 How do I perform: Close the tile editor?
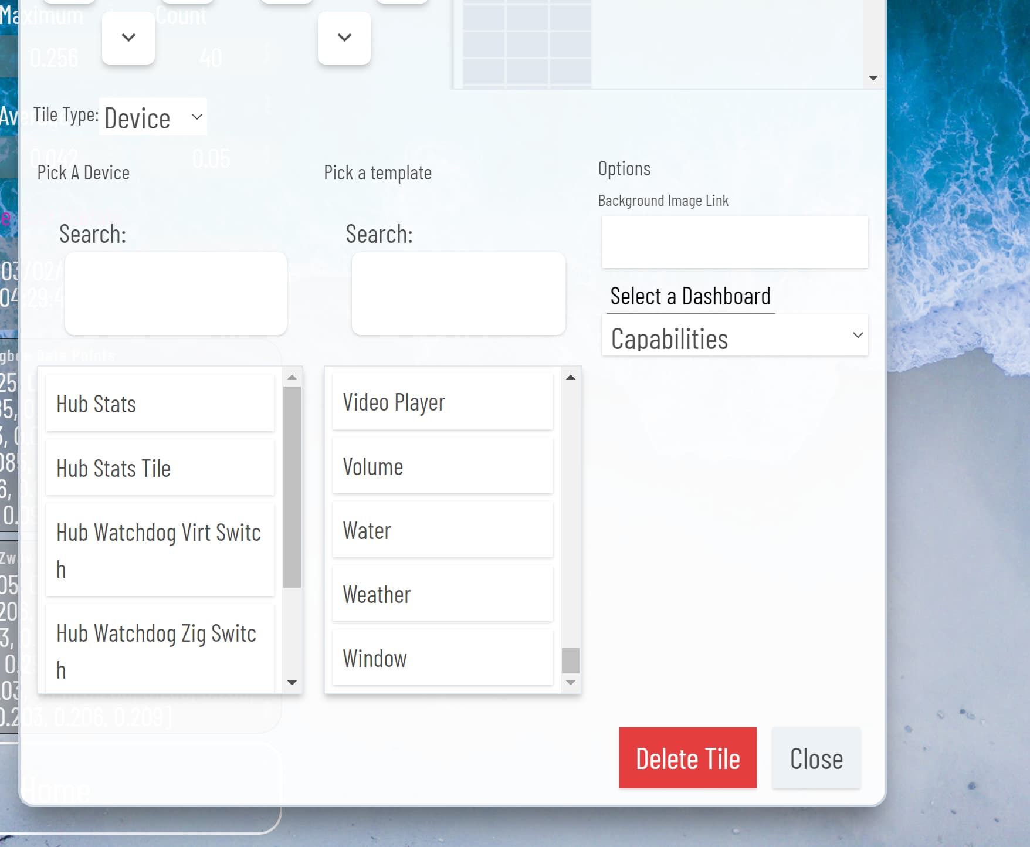click(x=816, y=758)
